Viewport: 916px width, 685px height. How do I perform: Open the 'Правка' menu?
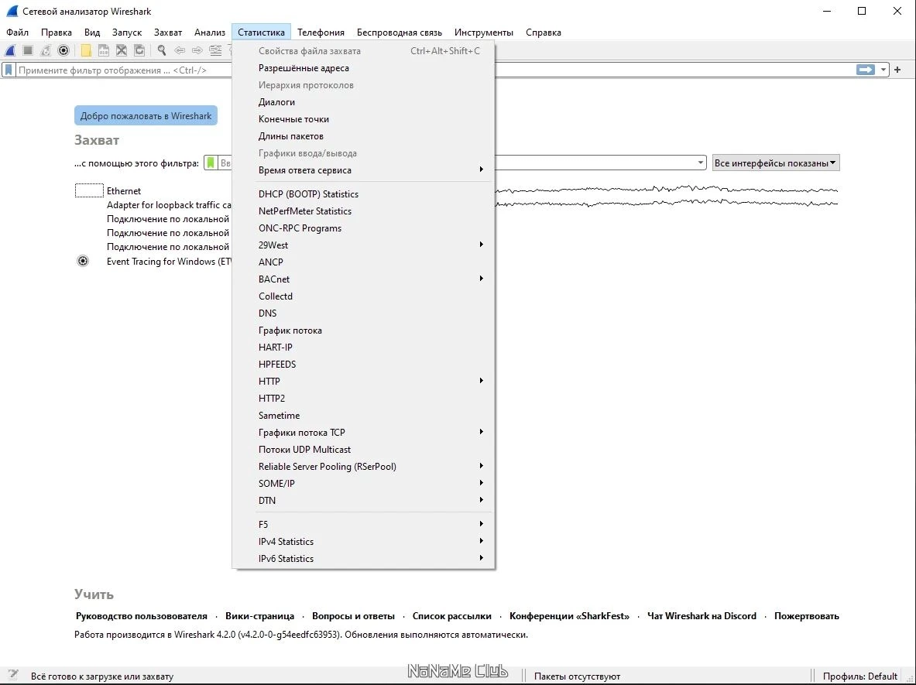click(x=56, y=32)
